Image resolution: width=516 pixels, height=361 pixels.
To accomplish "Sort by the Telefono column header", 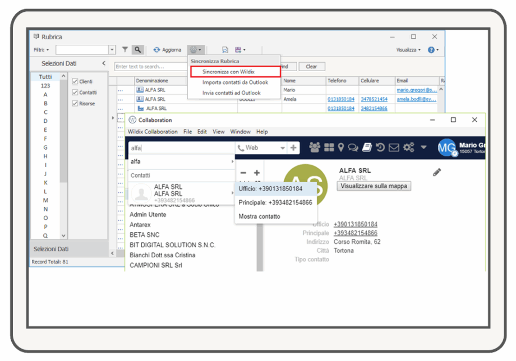I will 342,81.
